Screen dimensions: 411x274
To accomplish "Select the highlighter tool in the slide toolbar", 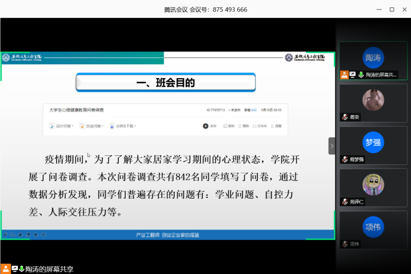I will click(x=21, y=234).
